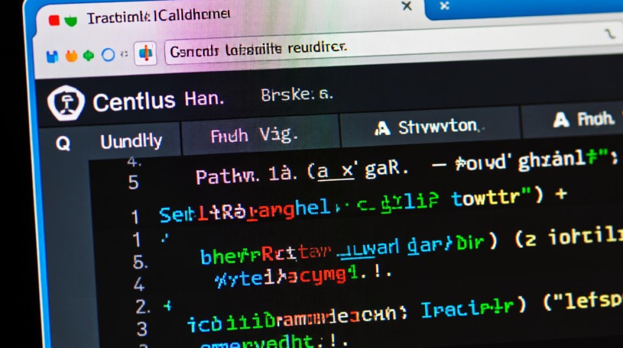This screenshot has width=623, height=348.
Task: Close the Tracticmle ICalldhemel browser tab
Action: (x=406, y=6)
